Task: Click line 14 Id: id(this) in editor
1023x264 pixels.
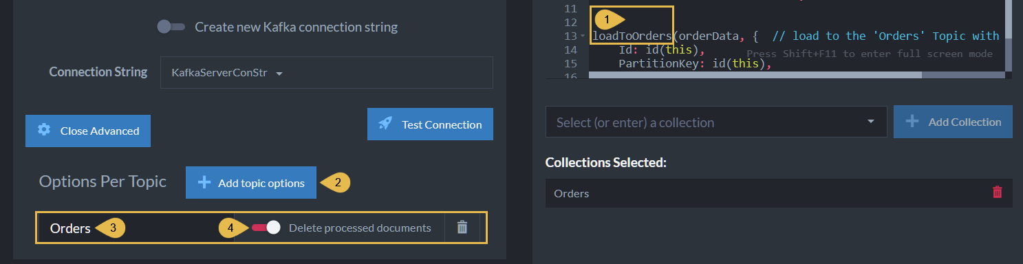Action: click(661, 49)
